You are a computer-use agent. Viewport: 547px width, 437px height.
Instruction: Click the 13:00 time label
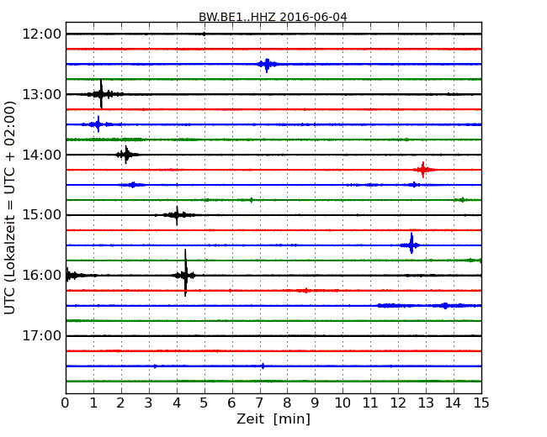click(x=42, y=94)
